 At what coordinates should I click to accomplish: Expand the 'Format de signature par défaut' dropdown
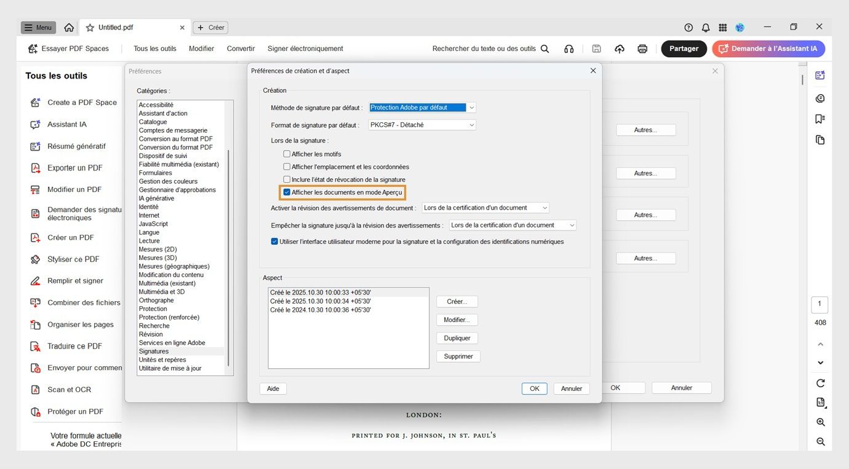[471, 124]
